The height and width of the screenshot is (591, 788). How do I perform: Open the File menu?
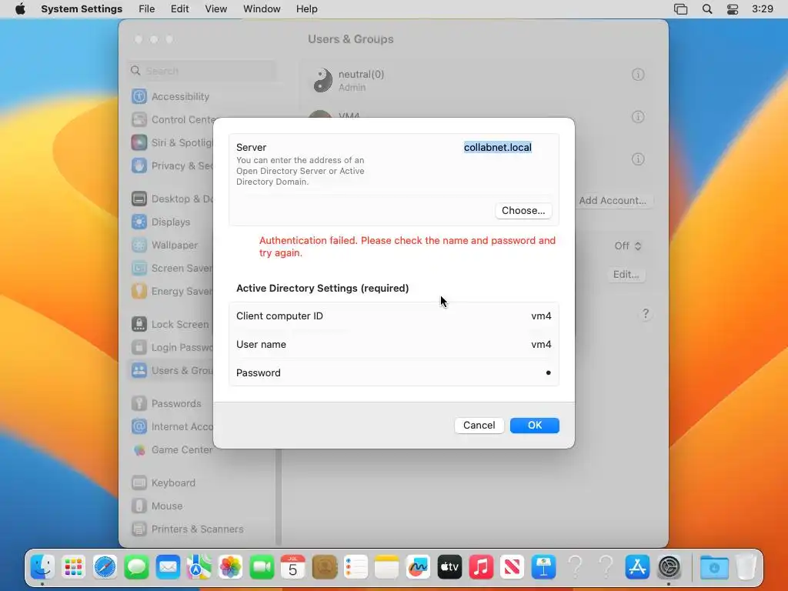(147, 9)
